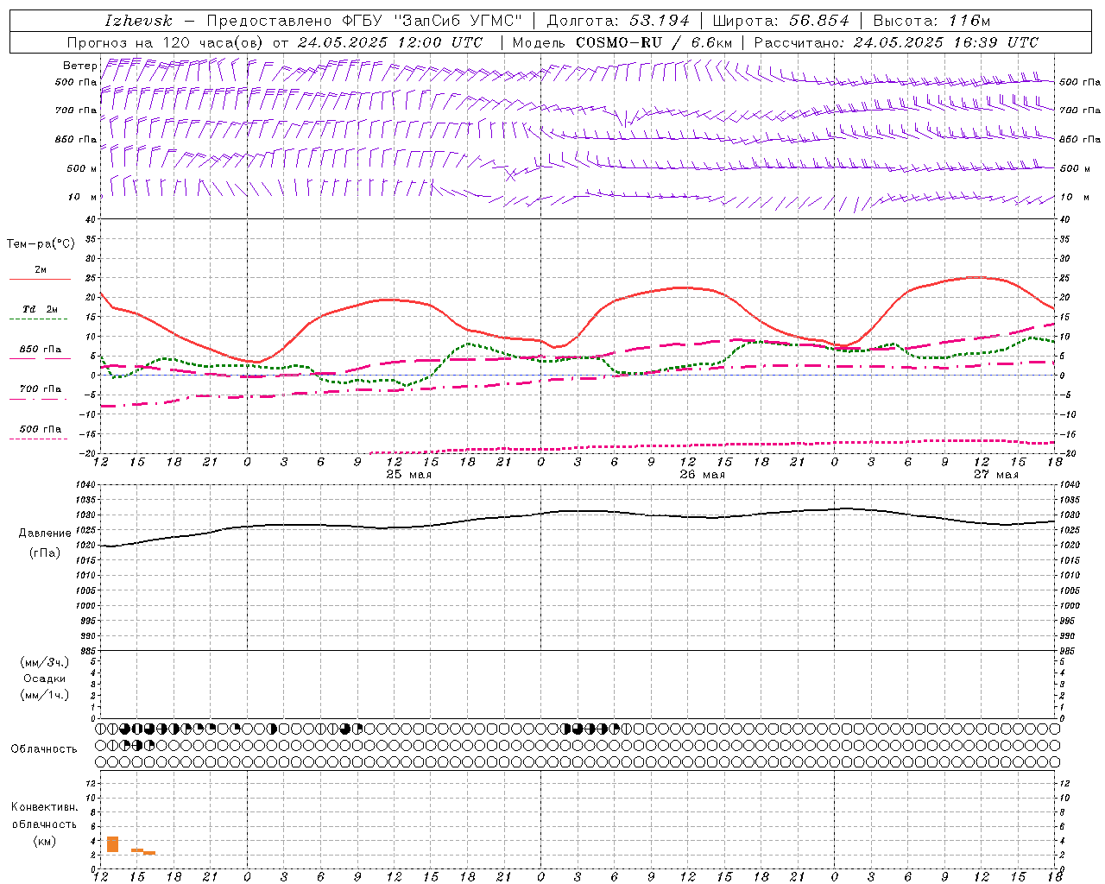Click the 'Высота: 116м' elevation text

click(x=931, y=21)
